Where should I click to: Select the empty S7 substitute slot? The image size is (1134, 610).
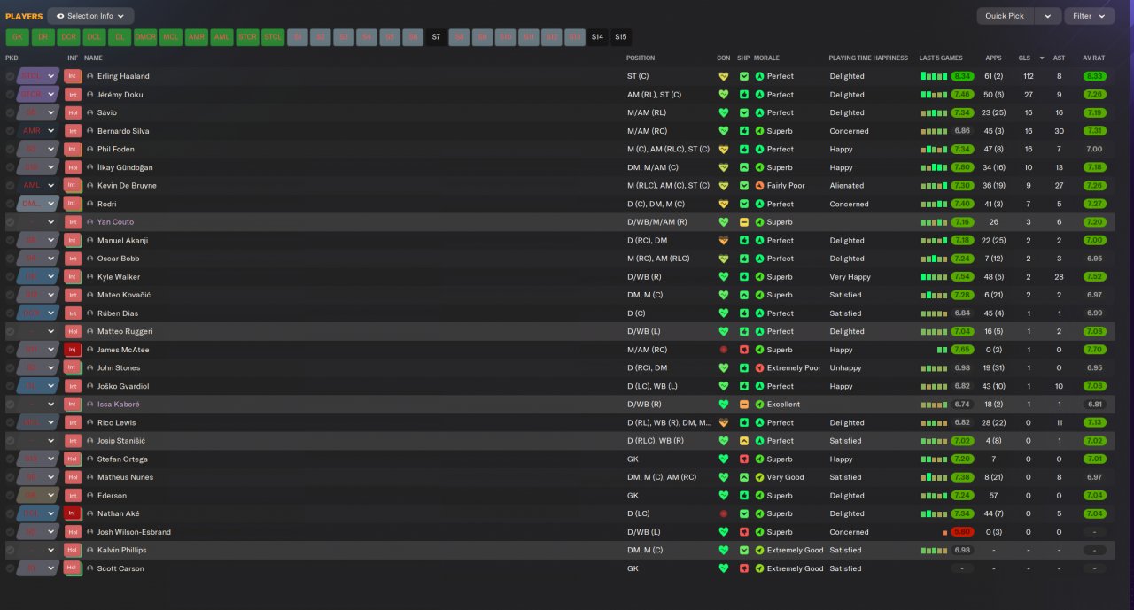(436, 37)
